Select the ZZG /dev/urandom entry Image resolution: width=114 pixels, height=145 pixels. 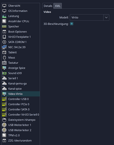[x=21, y=141]
